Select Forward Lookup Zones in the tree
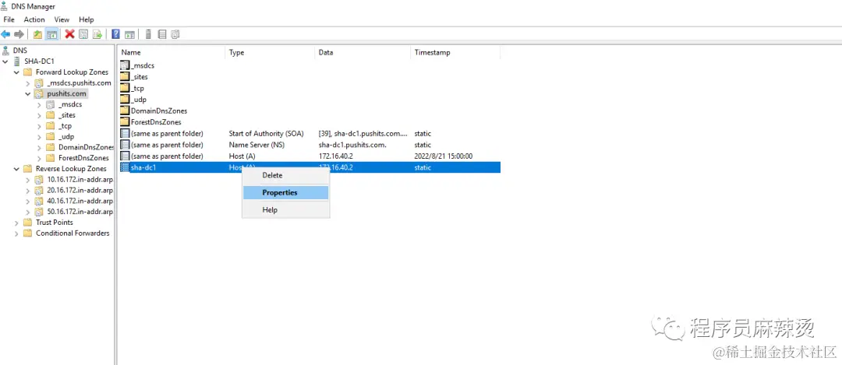 pyautogui.click(x=72, y=72)
